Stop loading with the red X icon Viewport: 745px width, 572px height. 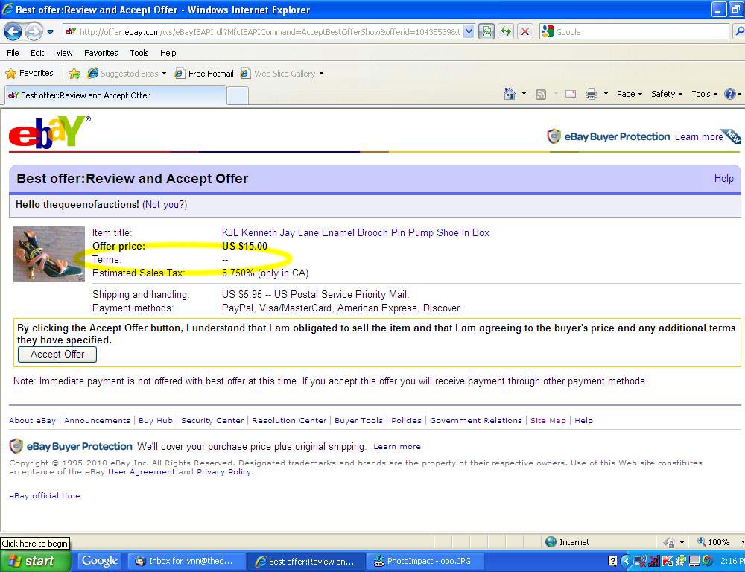pos(525,32)
